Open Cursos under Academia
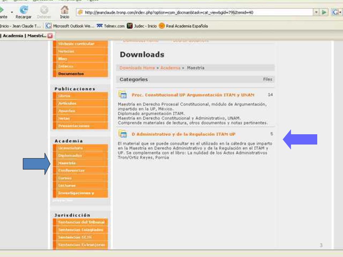343x257 pixels. tap(80, 178)
